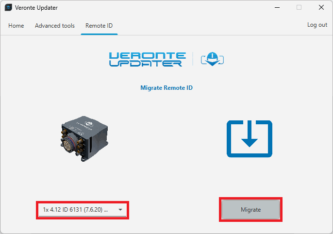
Task: Click the Veronte Updater helmet logo icon
Action: pyautogui.click(x=212, y=59)
